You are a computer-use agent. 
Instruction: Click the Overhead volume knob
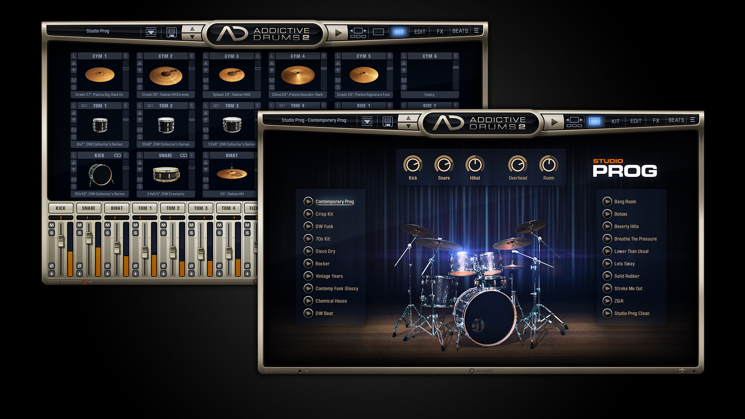518,164
